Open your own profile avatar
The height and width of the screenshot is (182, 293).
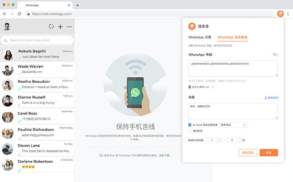tap(7, 26)
